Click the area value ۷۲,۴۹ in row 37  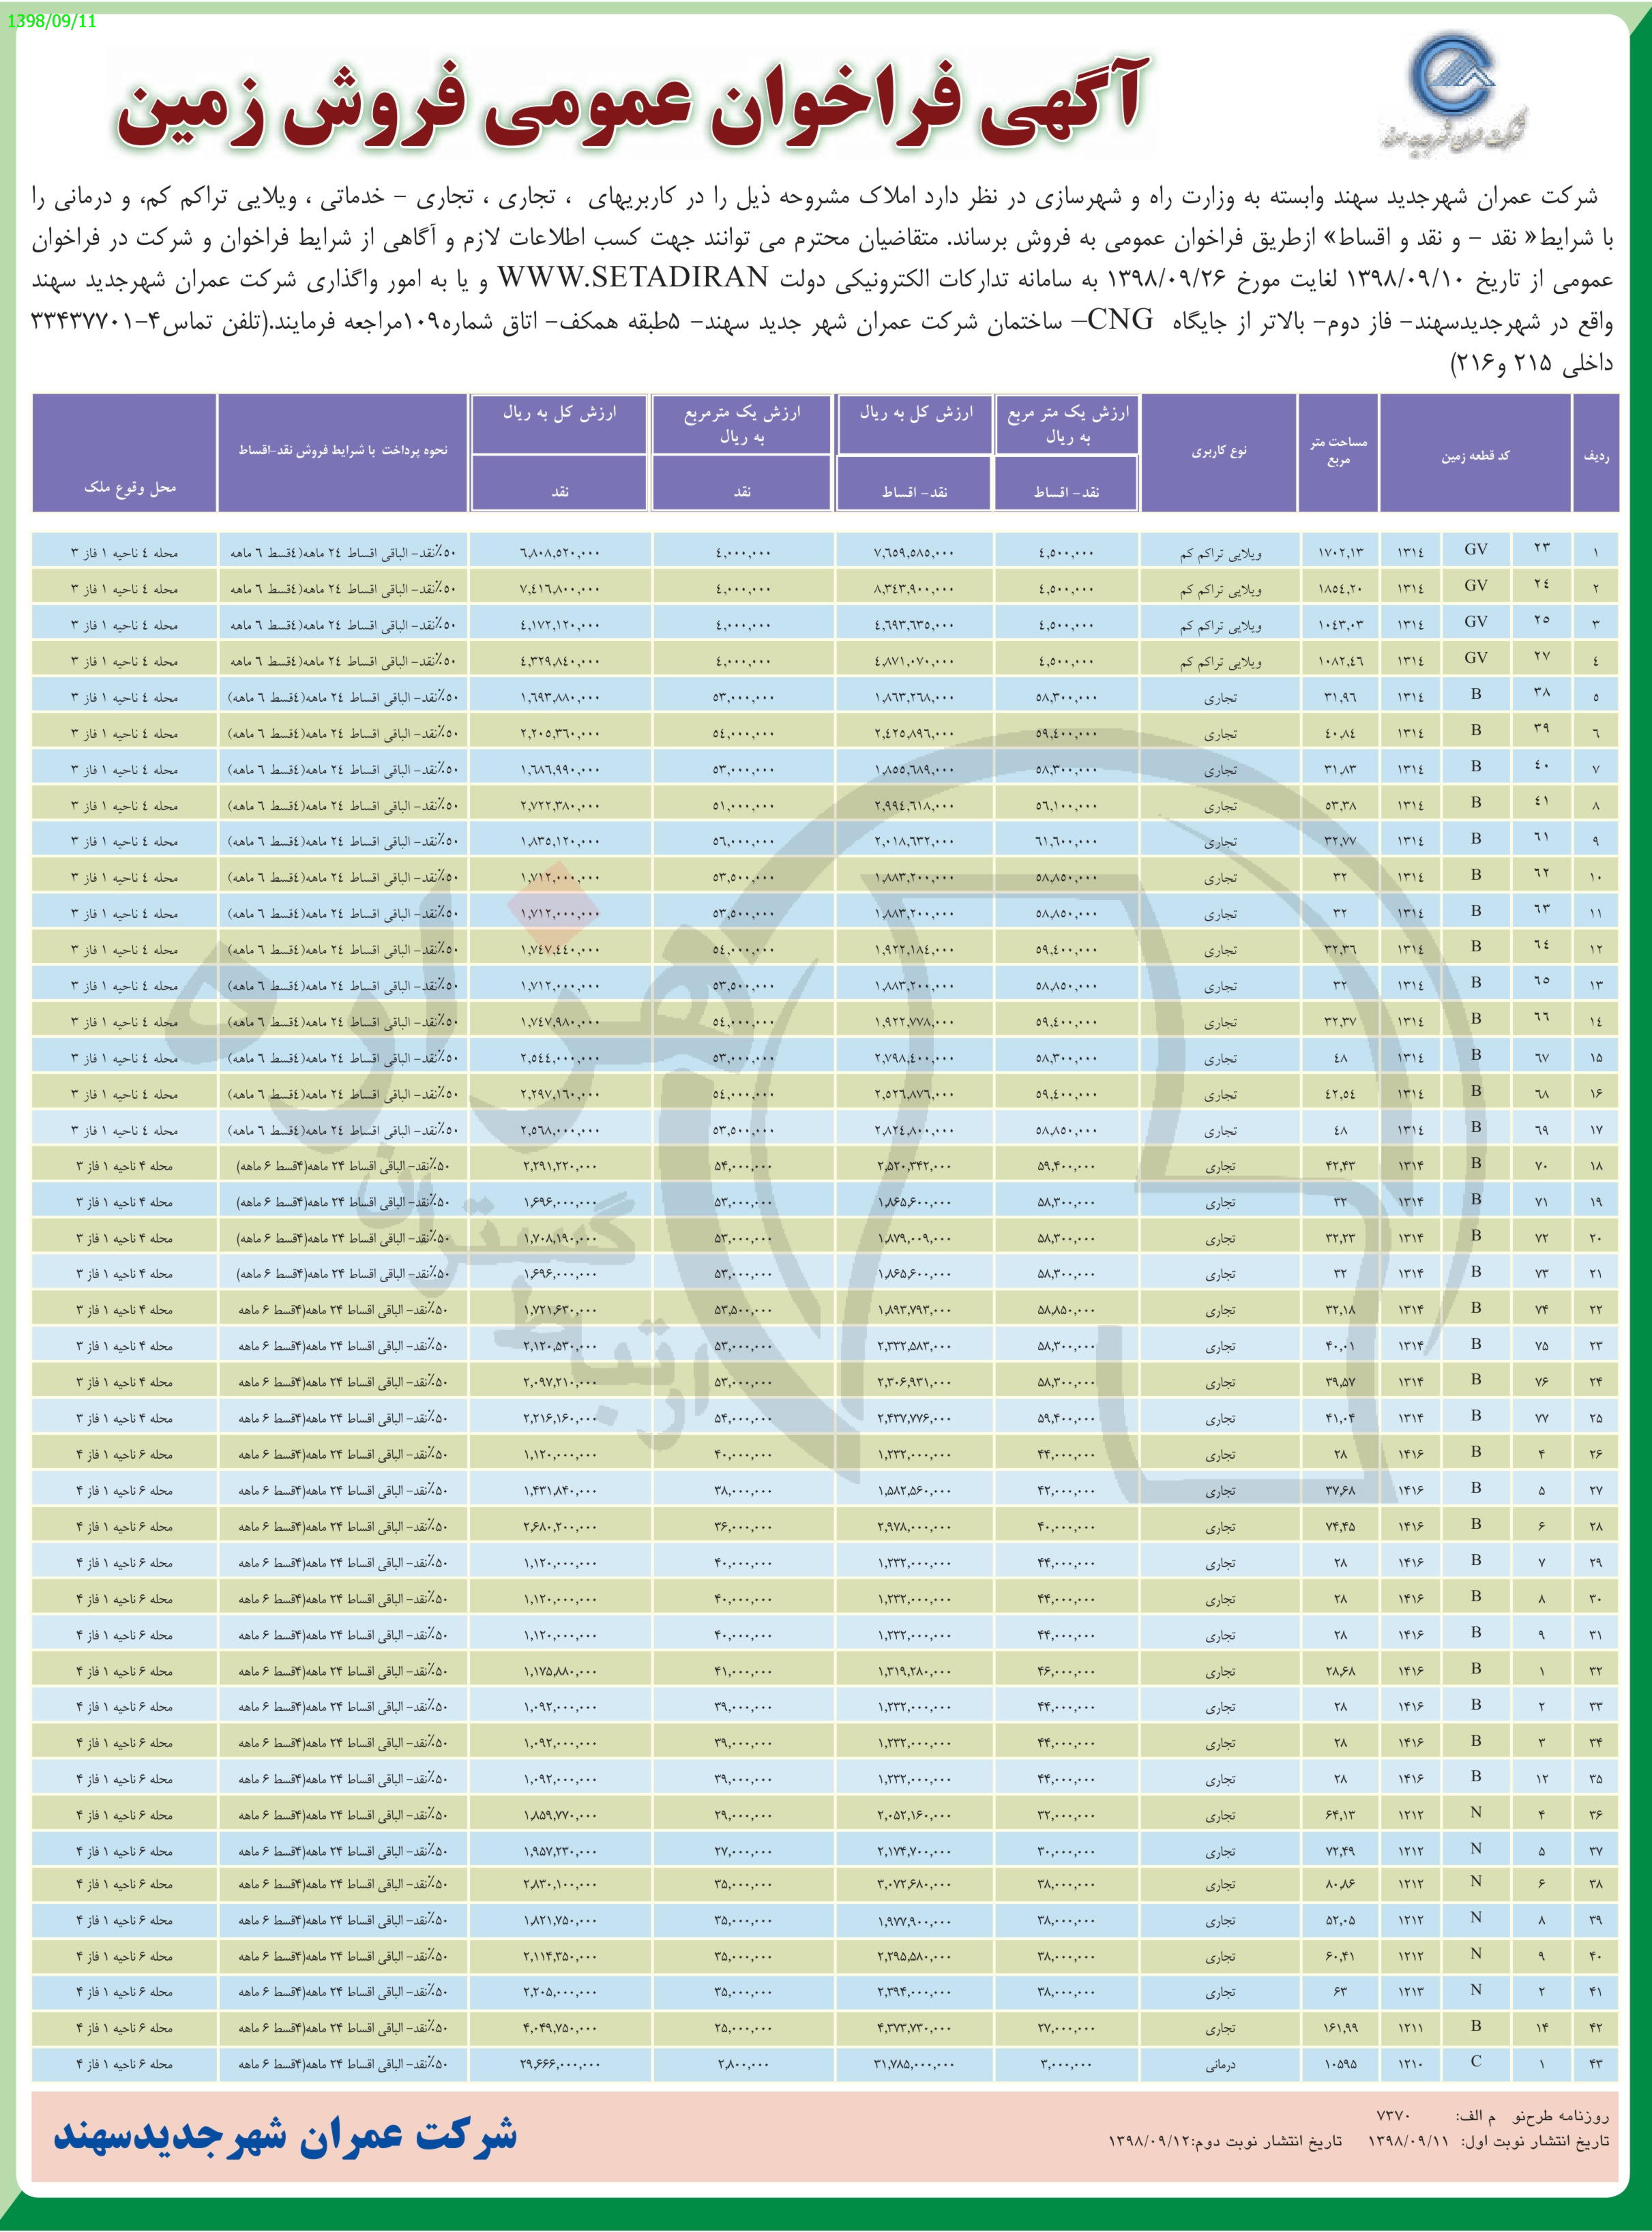coord(1340,1851)
